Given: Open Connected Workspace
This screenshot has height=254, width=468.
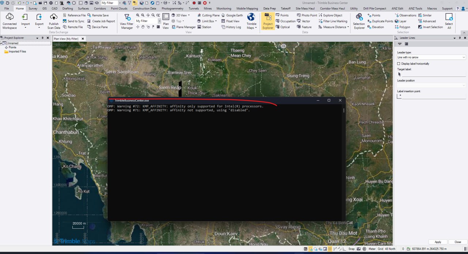Looking at the screenshot, I should pyautogui.click(x=10, y=21).
